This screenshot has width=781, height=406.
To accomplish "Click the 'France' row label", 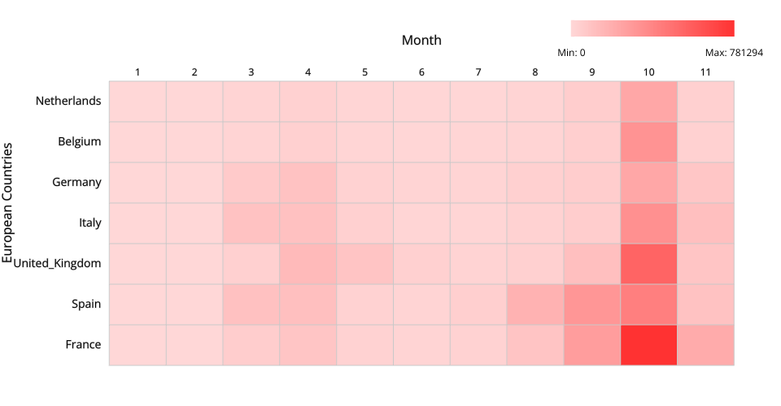I will coord(83,345).
